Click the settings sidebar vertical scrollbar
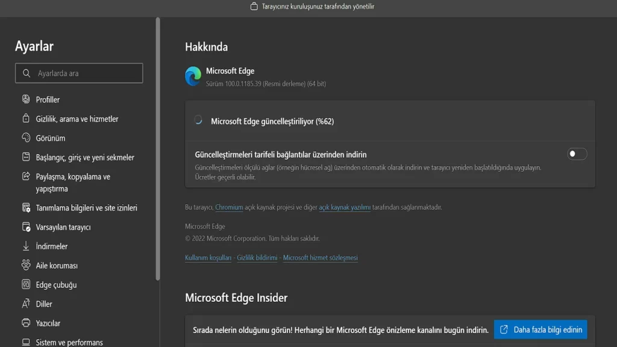Viewport: 617px width, 347px height. [158, 151]
